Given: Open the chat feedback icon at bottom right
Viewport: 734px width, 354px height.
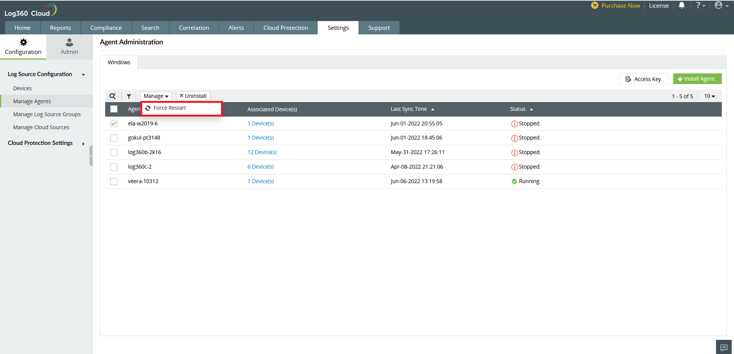Looking at the screenshot, I should (723, 347).
